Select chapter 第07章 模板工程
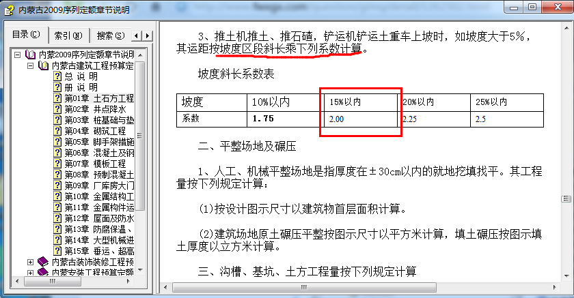 click(x=95, y=164)
